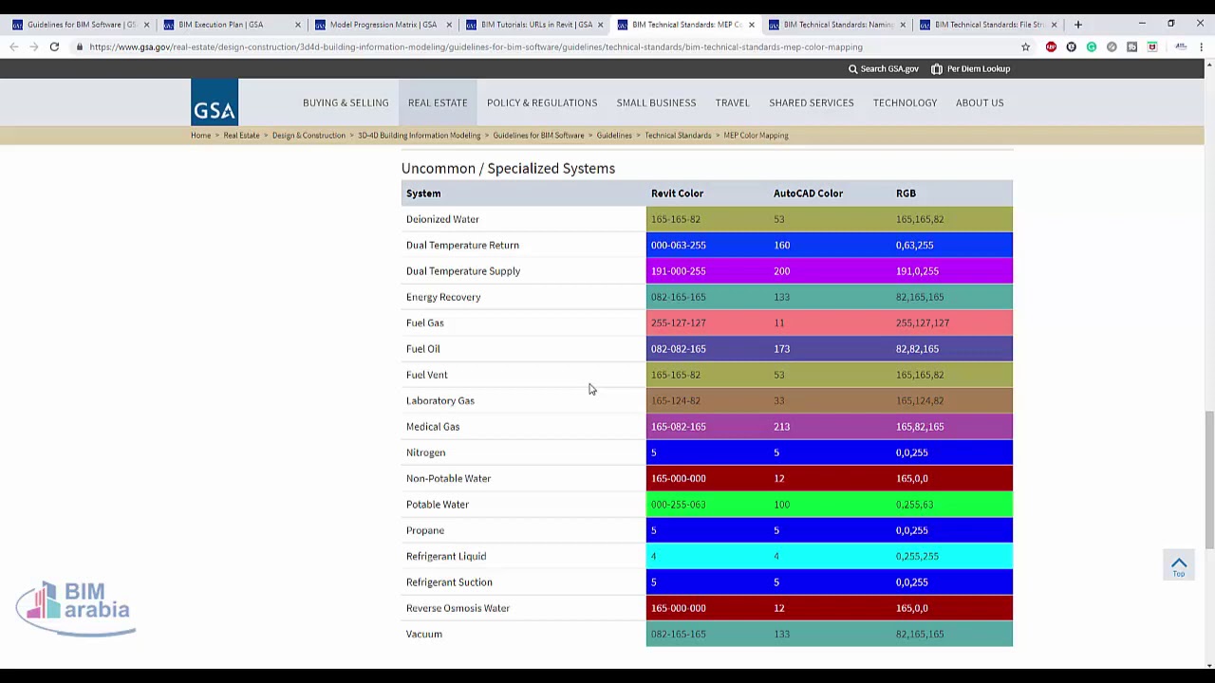The width and height of the screenshot is (1215, 683).
Task: Bookmark this page with the star icon
Action: 1025,46
